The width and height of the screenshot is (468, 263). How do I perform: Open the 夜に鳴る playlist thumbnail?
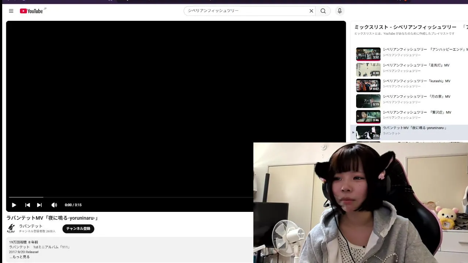pos(368,133)
